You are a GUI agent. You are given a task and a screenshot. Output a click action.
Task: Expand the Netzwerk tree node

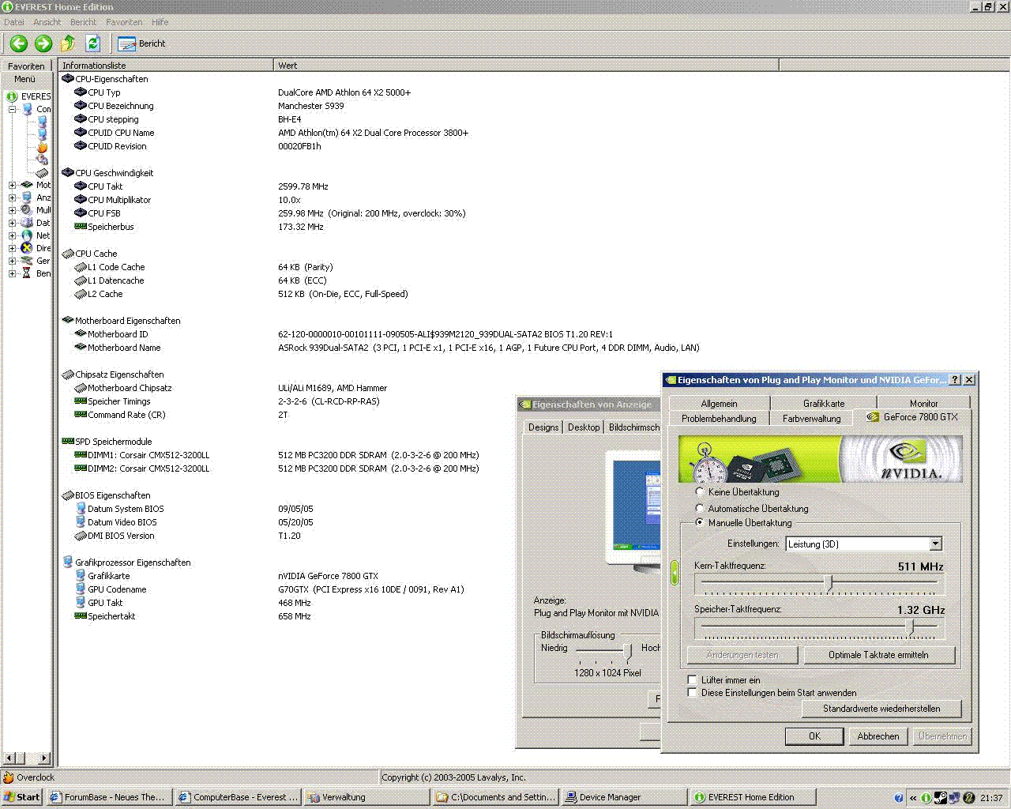tap(12, 235)
